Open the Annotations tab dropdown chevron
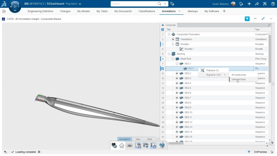Screen dimensions: 277x156 coord(179,11)
